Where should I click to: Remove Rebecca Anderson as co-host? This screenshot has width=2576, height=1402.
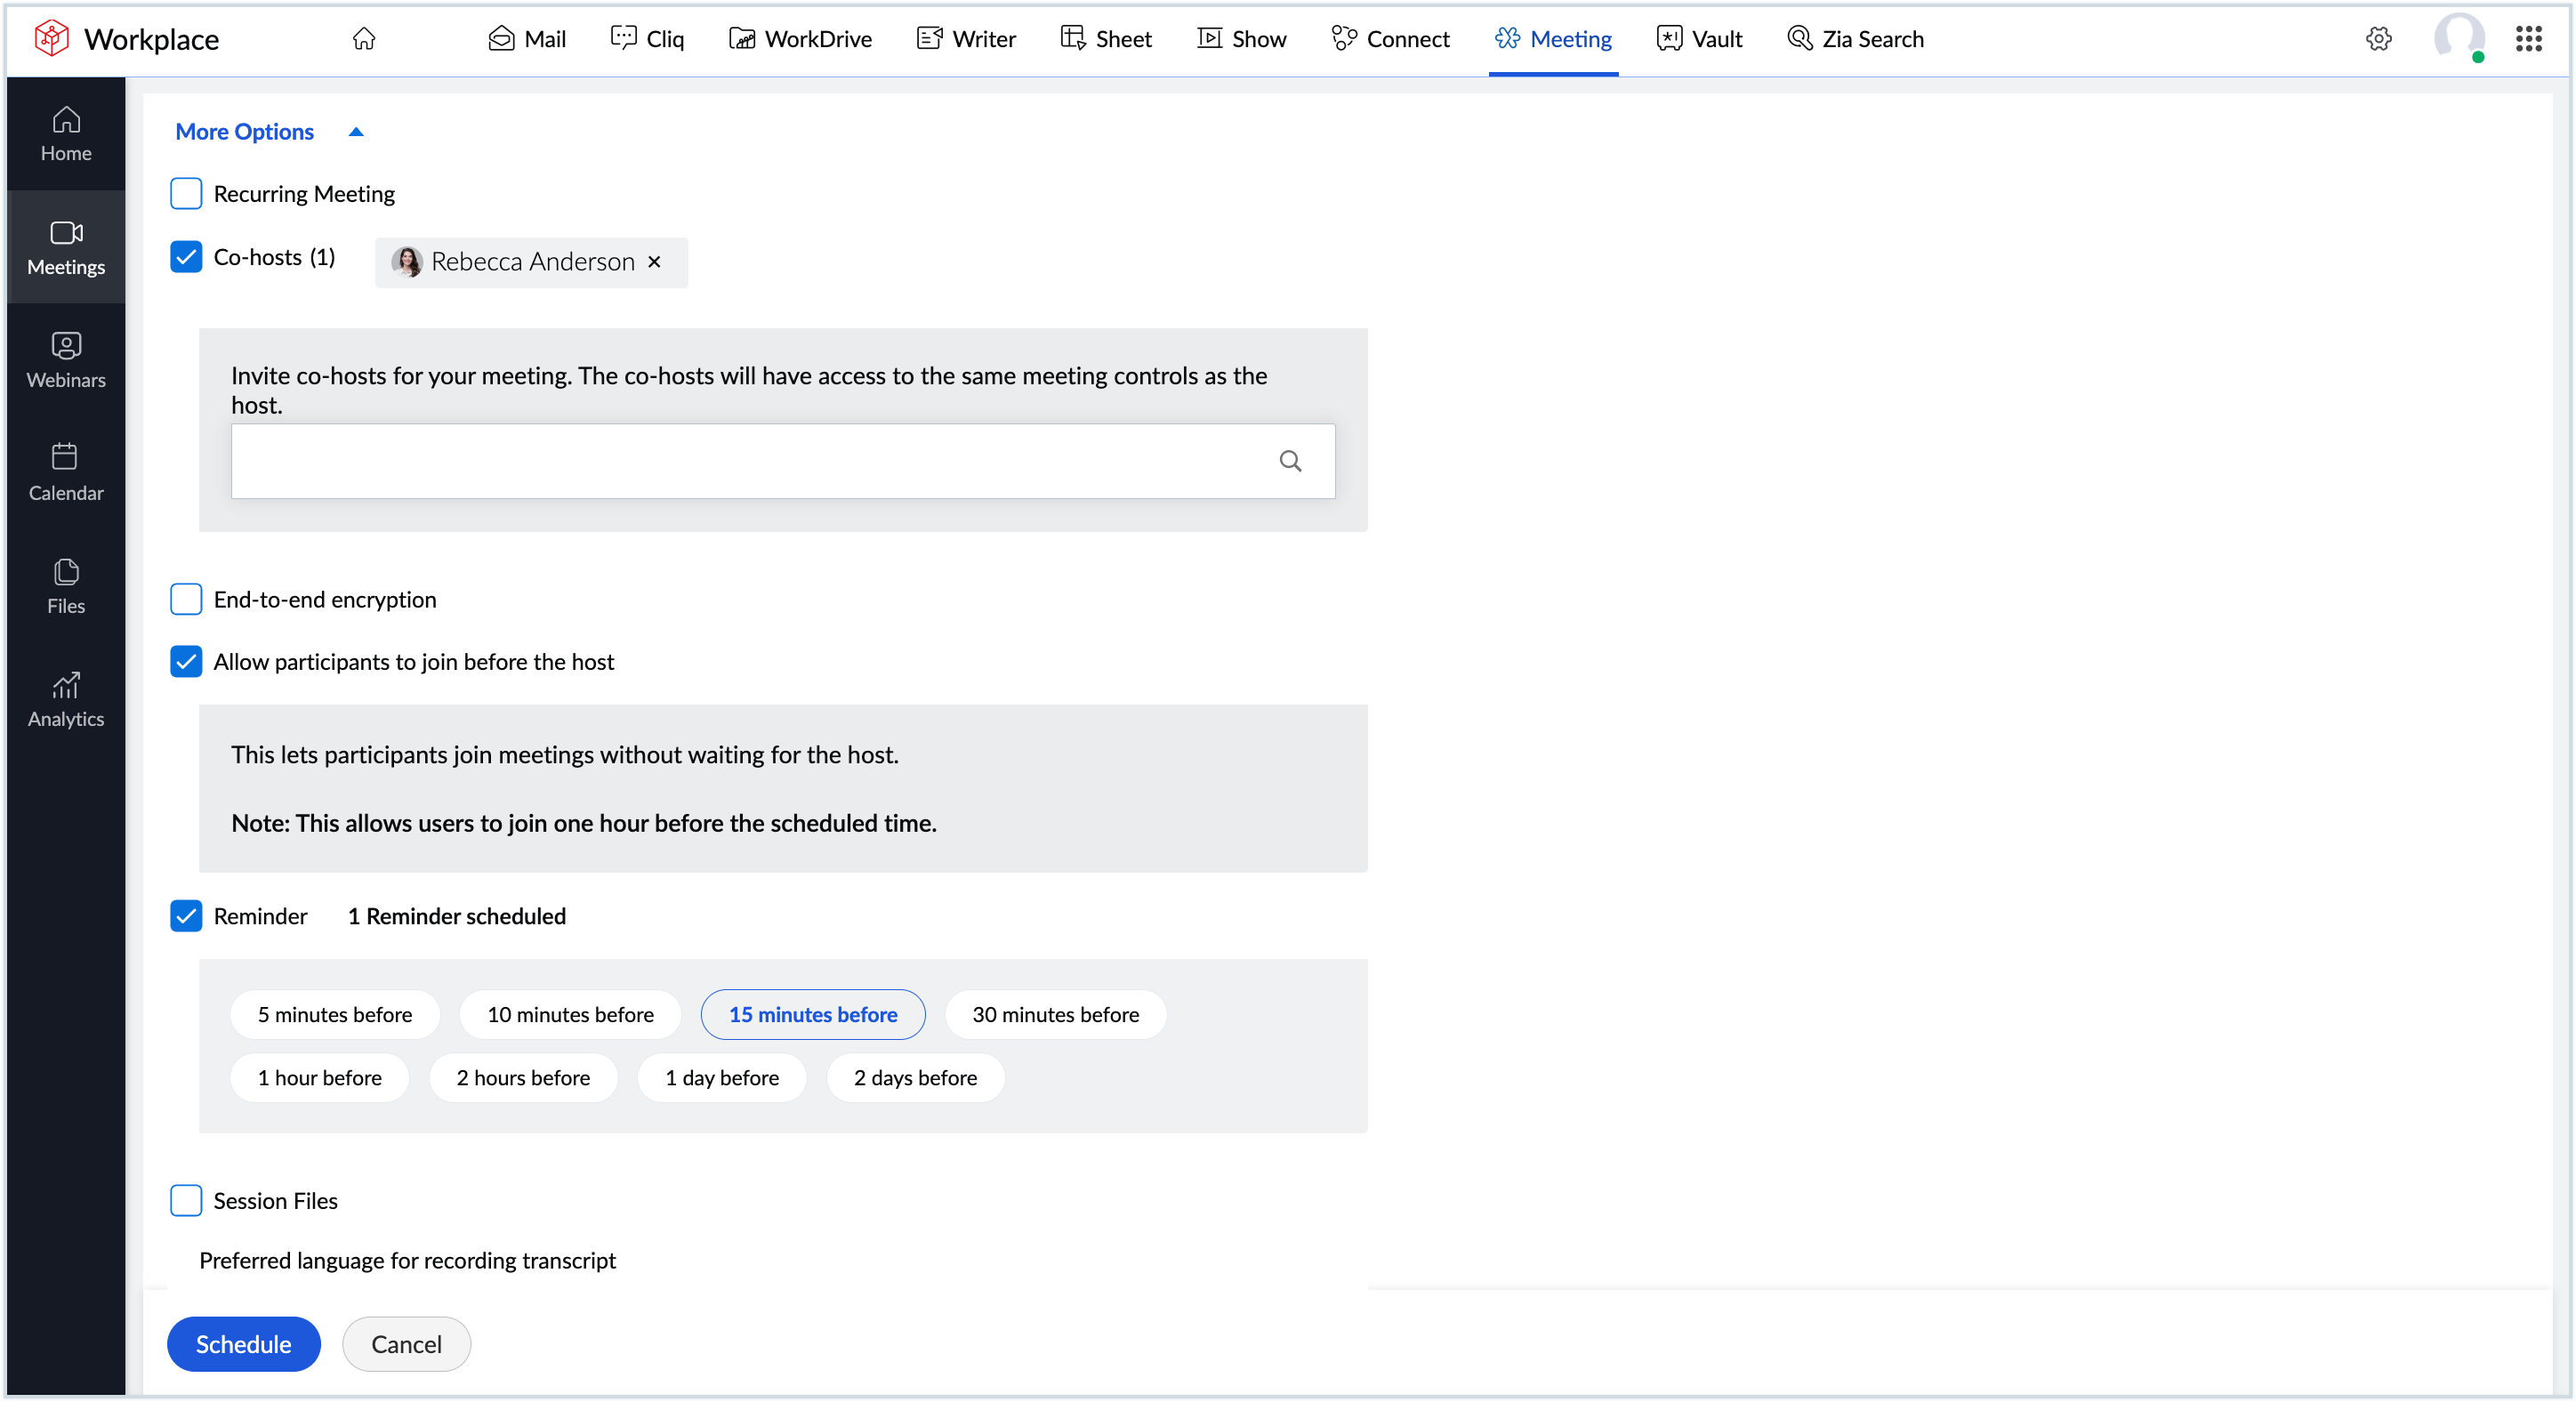tap(655, 262)
